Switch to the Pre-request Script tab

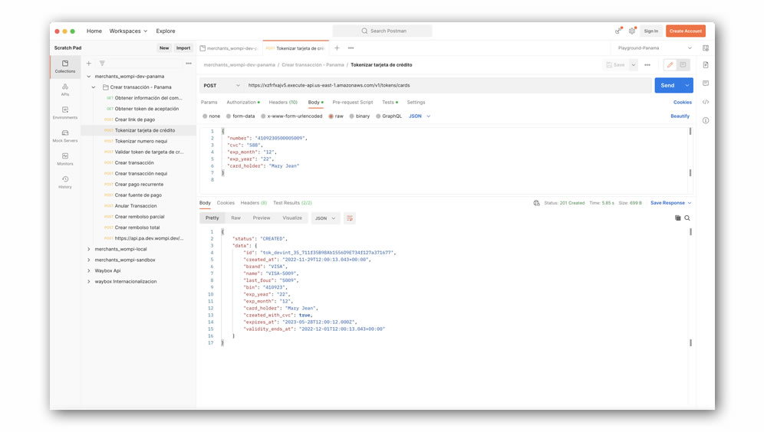point(352,102)
